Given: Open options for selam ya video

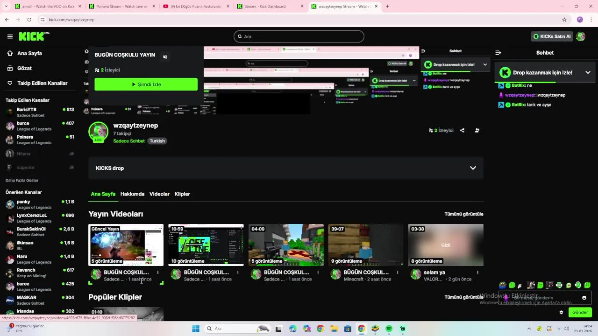Looking at the screenshot, I should click(x=477, y=272).
